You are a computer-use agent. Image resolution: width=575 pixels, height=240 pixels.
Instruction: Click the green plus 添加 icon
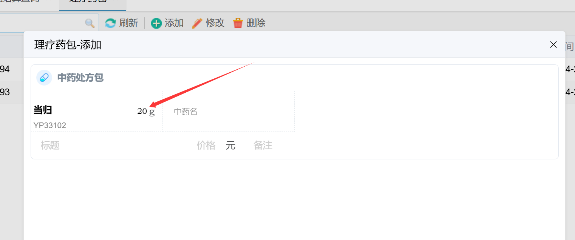pos(156,23)
